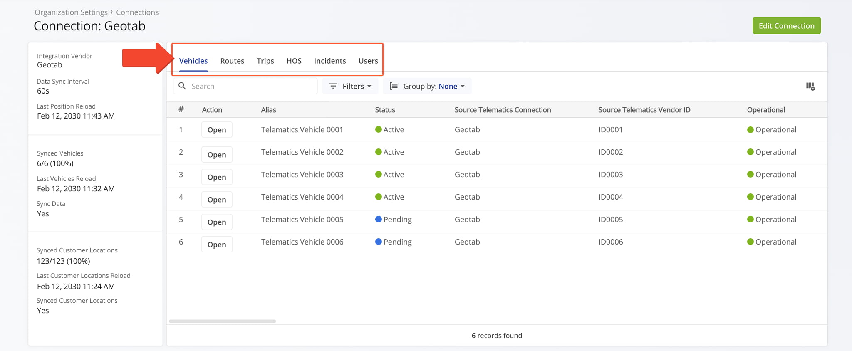This screenshot has height=351, width=852.
Task: Click the column settings icon
Action: (810, 87)
